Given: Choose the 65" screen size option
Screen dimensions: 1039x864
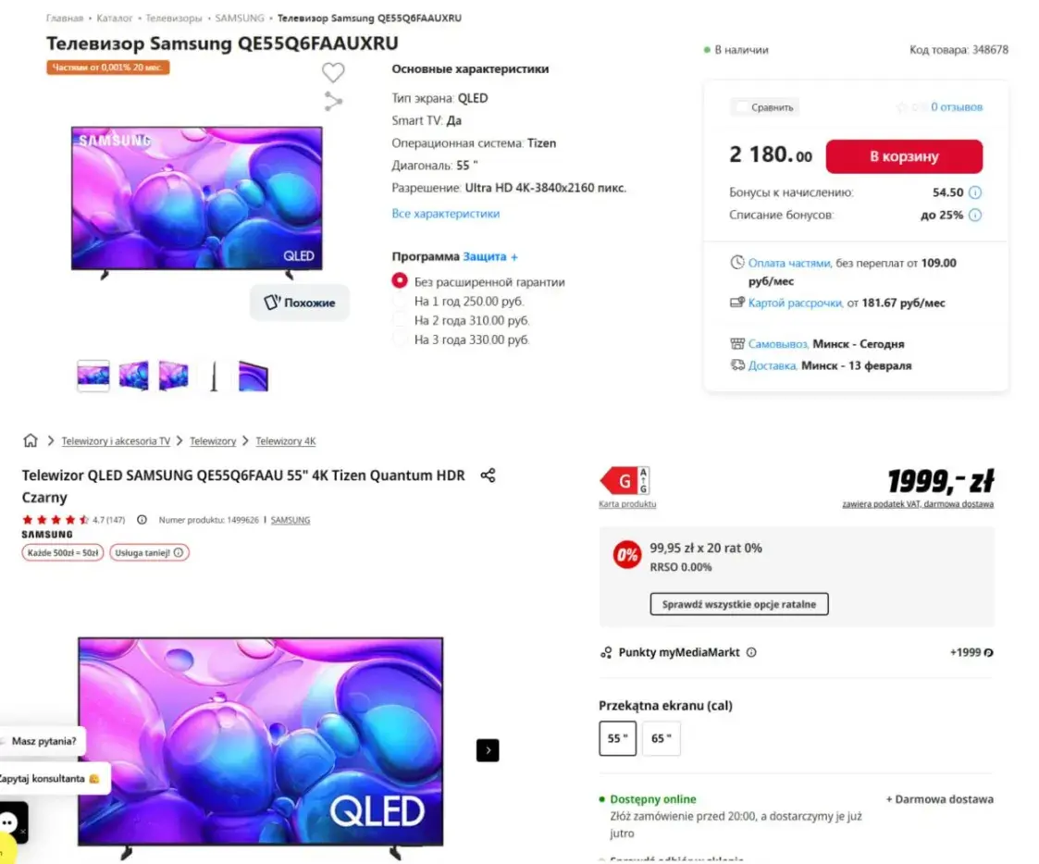Looking at the screenshot, I should [662, 738].
